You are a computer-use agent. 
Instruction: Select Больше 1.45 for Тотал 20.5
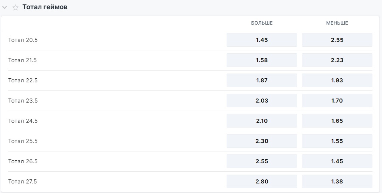(x=262, y=40)
